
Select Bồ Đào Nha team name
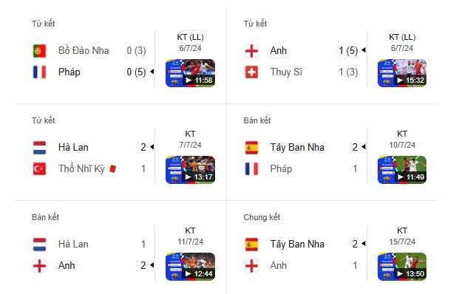(84, 50)
